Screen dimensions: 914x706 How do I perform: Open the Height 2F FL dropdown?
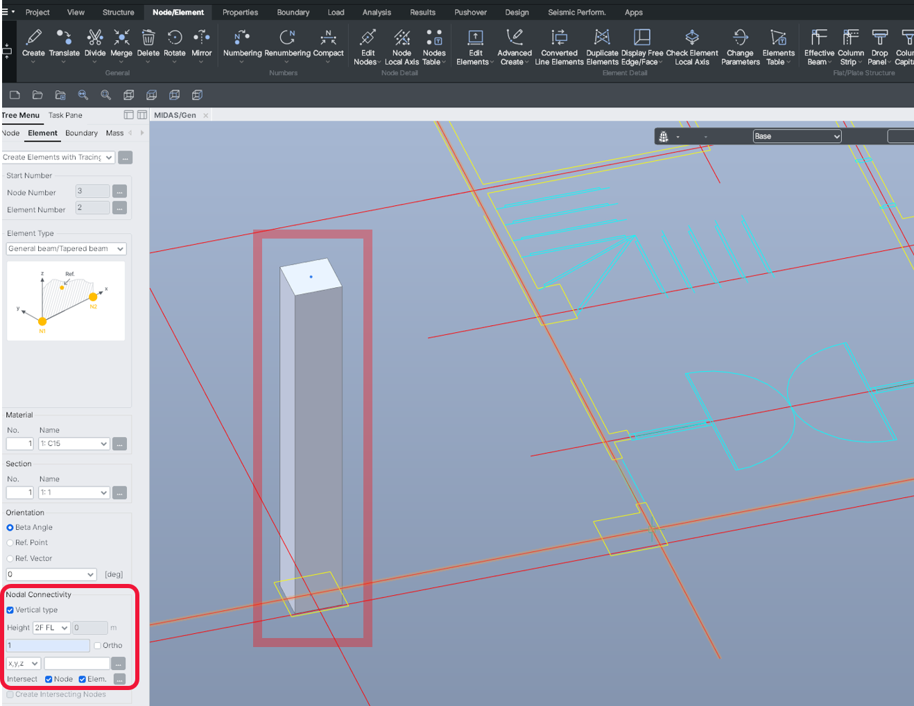(x=52, y=628)
